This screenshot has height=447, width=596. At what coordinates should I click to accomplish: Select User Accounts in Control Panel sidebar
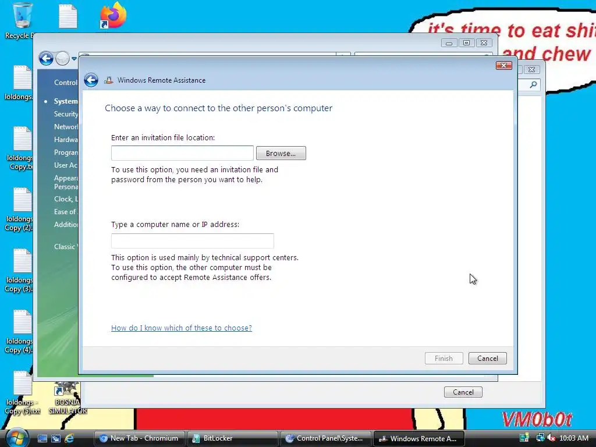point(66,165)
